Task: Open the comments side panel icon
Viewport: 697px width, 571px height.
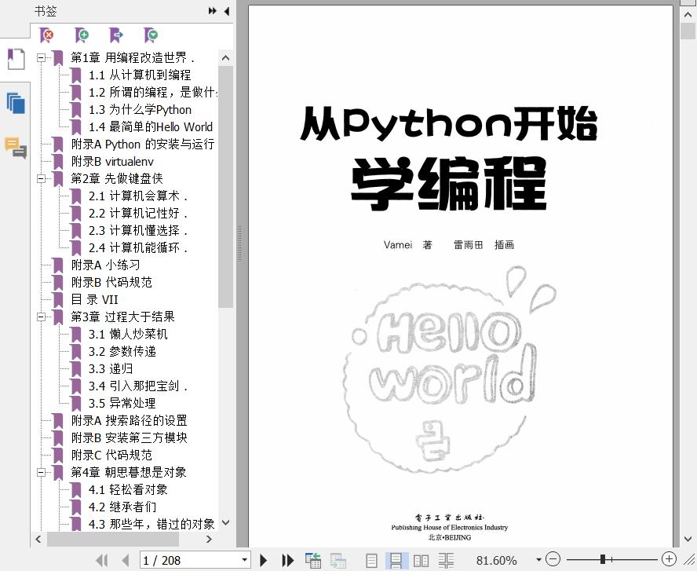Action: point(16,148)
